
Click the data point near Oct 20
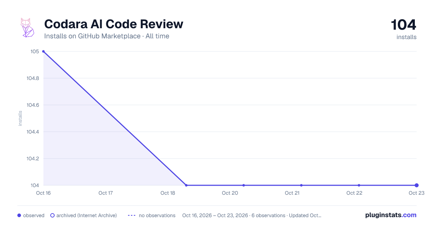click(244, 185)
